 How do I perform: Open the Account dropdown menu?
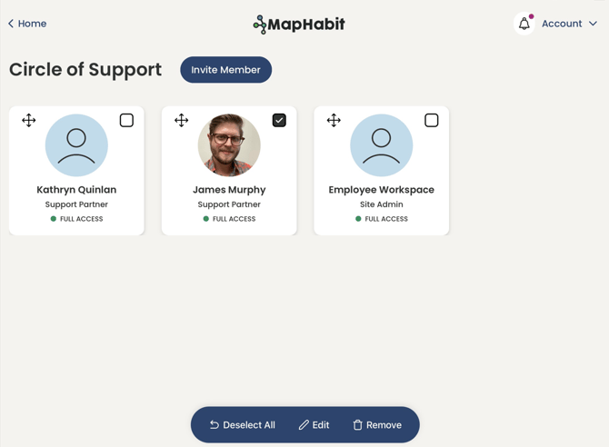(x=562, y=24)
